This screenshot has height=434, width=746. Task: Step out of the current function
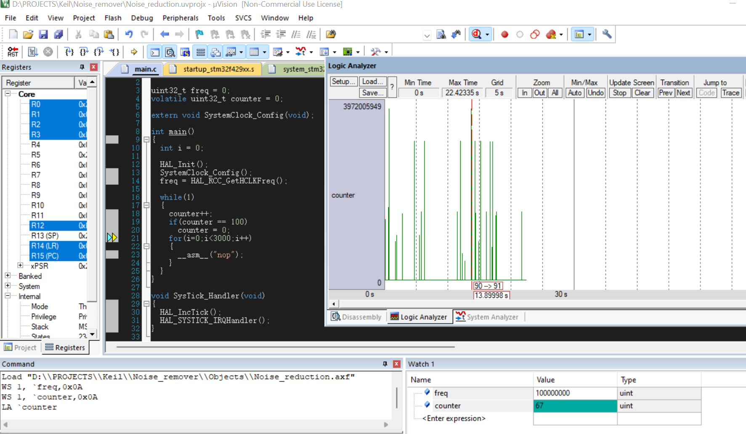click(x=99, y=52)
